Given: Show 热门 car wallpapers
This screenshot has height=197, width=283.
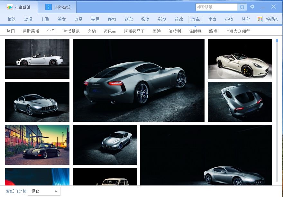Looking at the screenshot, I should click(11, 31).
